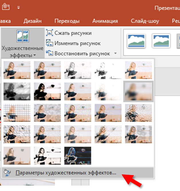The width and height of the screenshot is (180, 191).
Task: Apply the high-contrast photocopy effect thumbnail
Action: pos(47,156)
